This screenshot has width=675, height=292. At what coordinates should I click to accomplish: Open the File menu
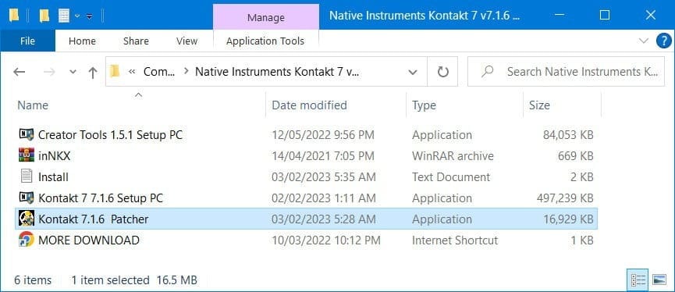pos(27,41)
